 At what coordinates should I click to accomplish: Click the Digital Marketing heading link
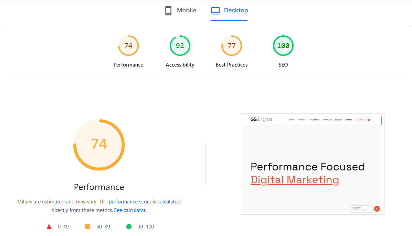295,180
